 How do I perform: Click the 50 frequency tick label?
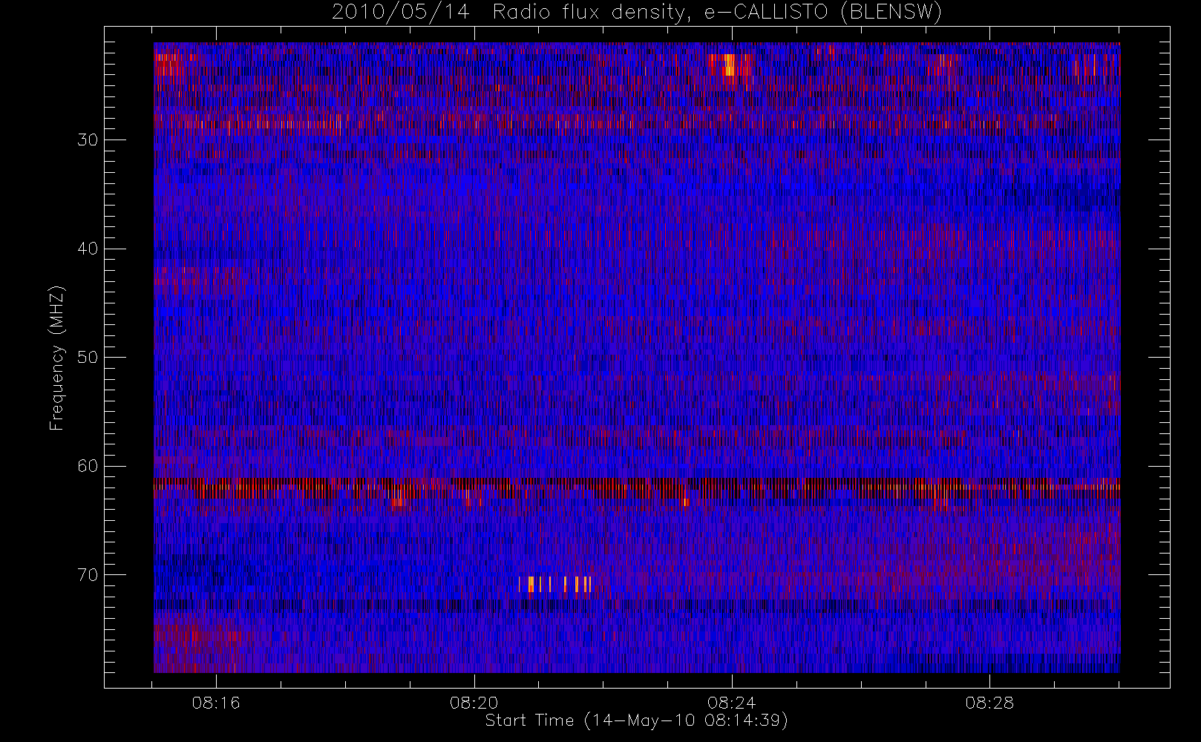point(88,357)
